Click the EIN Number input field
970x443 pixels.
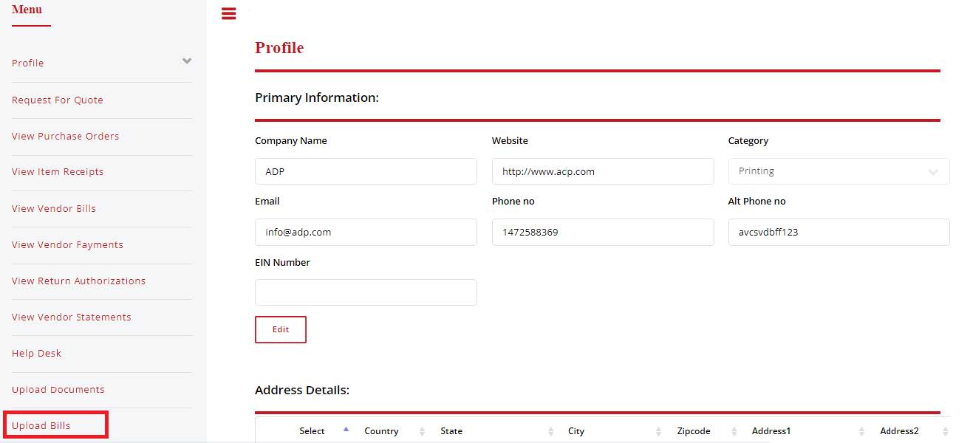click(366, 292)
